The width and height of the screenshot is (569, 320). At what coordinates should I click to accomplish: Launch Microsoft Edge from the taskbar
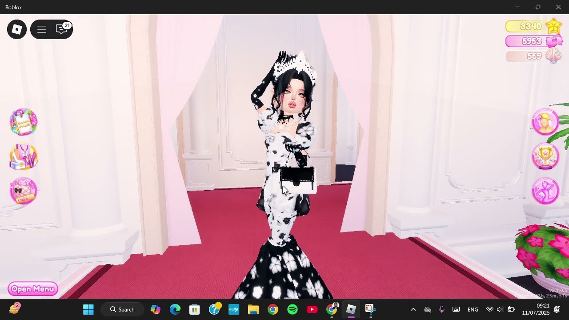(x=175, y=309)
